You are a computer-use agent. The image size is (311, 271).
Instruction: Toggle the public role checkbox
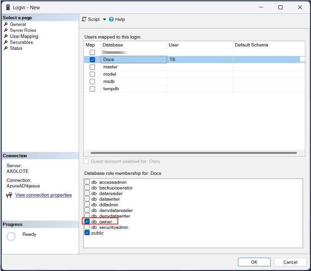point(87,233)
